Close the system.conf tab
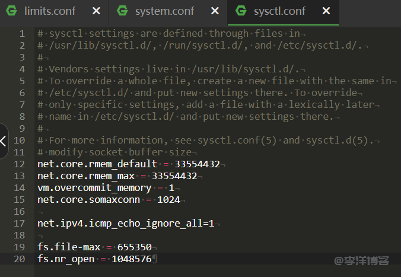Screen dimensions: 401x277 (215, 11)
